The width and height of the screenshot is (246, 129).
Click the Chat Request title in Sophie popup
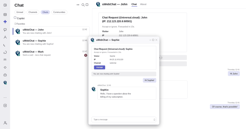[x=113, y=49]
